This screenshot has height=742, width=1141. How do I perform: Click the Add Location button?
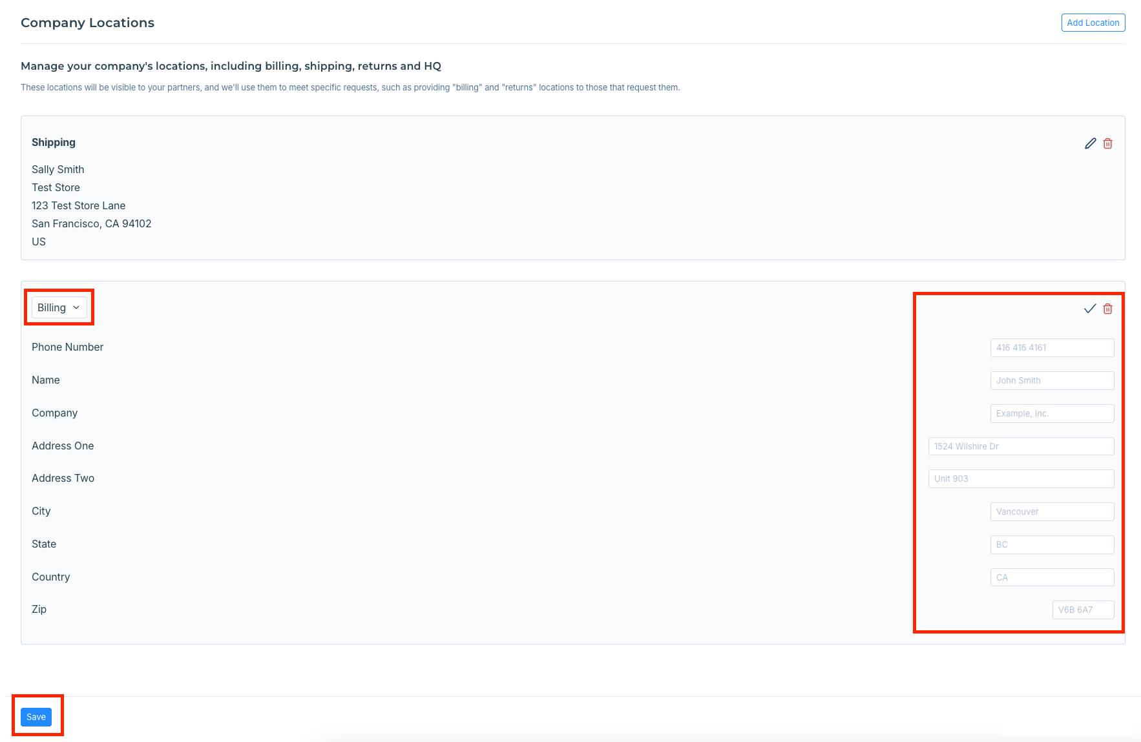(1093, 23)
